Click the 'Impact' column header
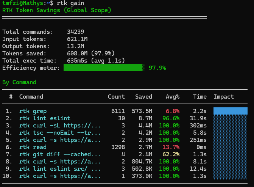254x187 pixels. pos(224,97)
